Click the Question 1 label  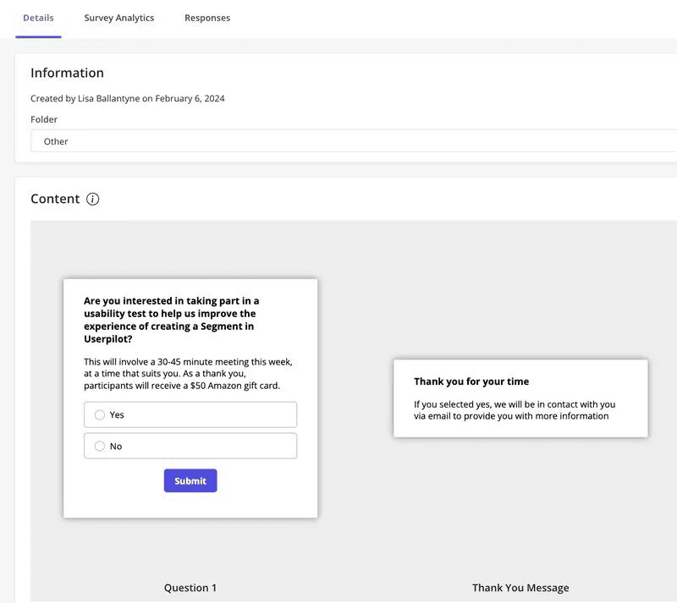point(190,587)
